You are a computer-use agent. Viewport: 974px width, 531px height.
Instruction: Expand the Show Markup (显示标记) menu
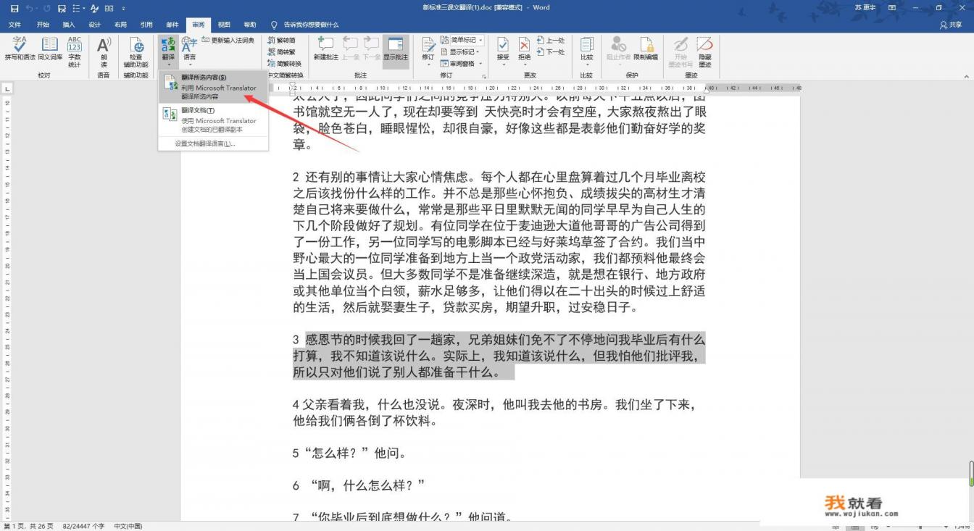(459, 52)
